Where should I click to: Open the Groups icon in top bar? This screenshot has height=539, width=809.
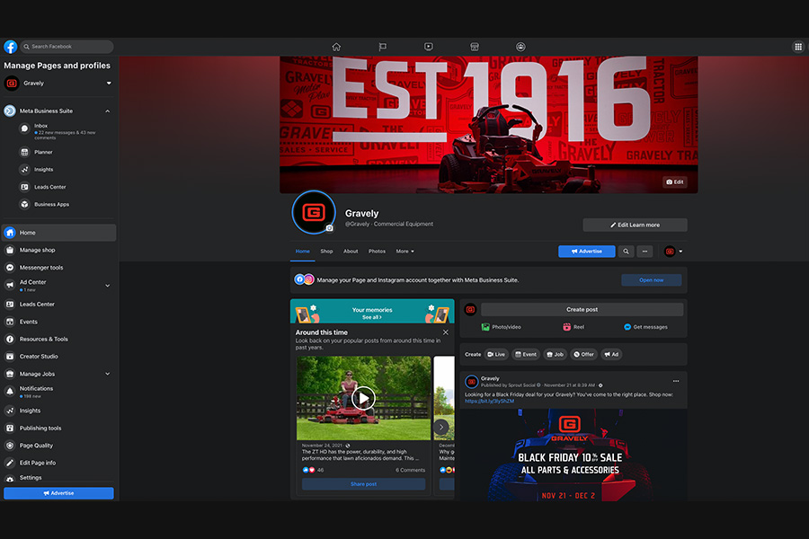[x=520, y=47]
